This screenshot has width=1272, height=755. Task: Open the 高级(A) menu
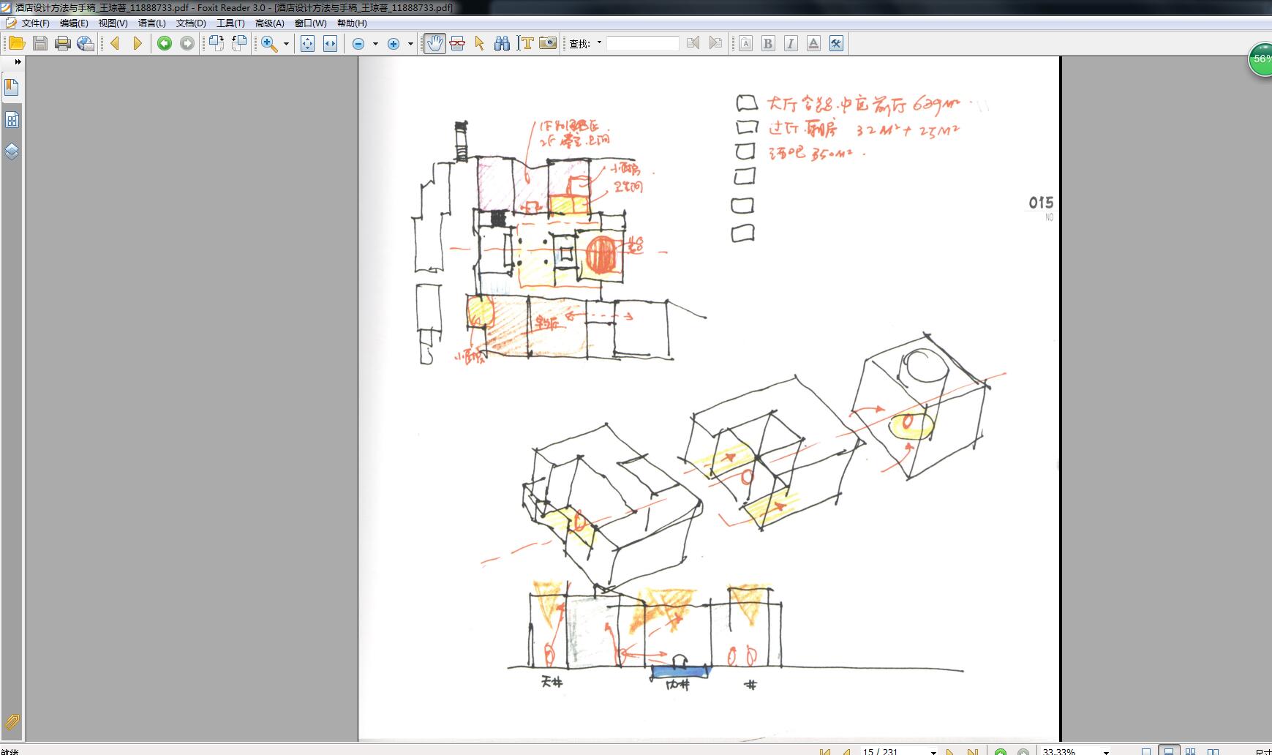pos(269,23)
